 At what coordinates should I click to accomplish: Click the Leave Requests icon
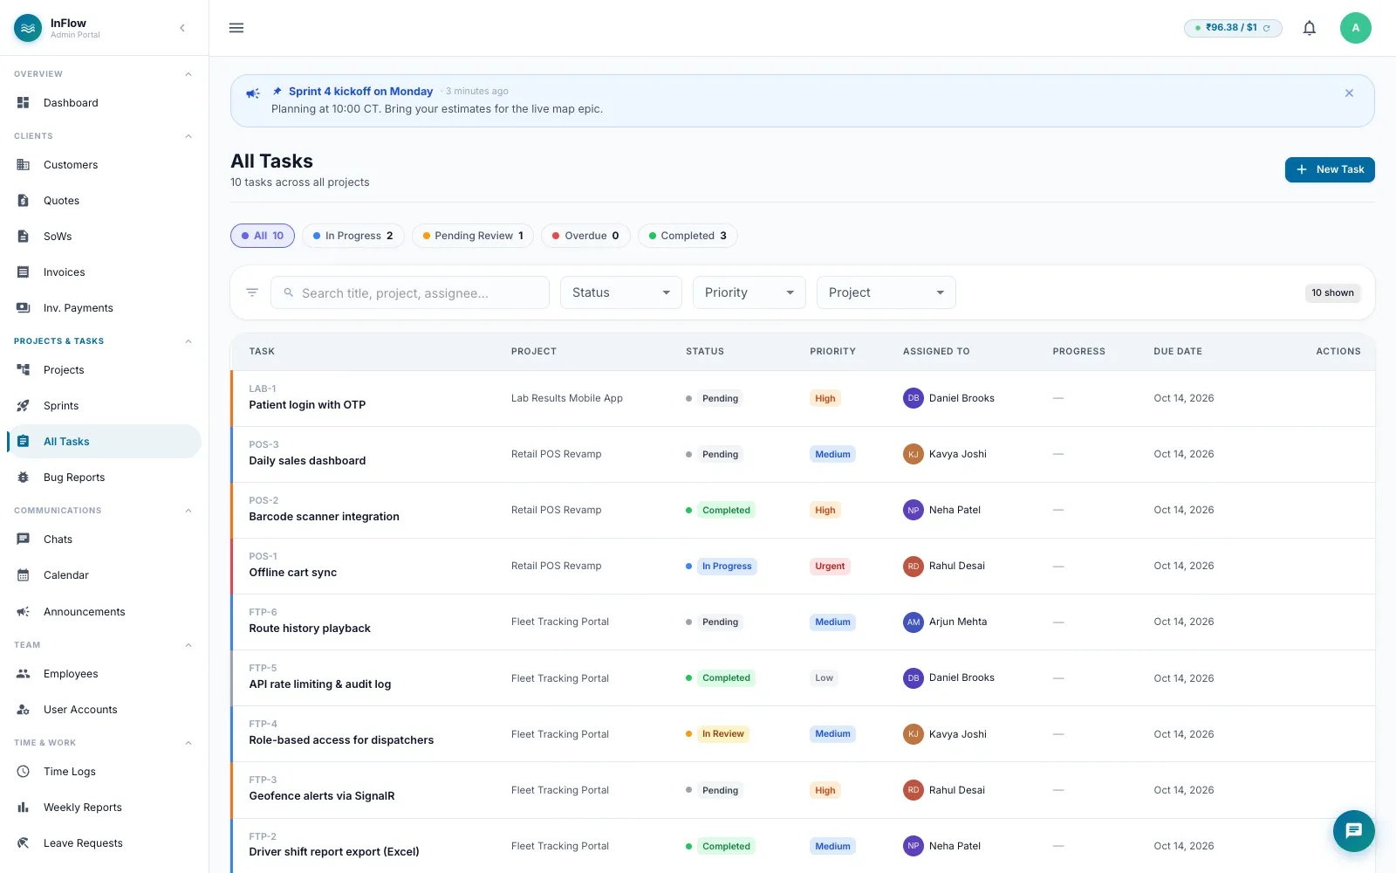tap(24, 843)
